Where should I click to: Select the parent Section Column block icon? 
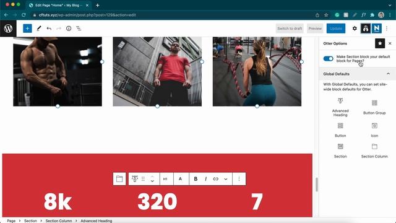point(119,179)
